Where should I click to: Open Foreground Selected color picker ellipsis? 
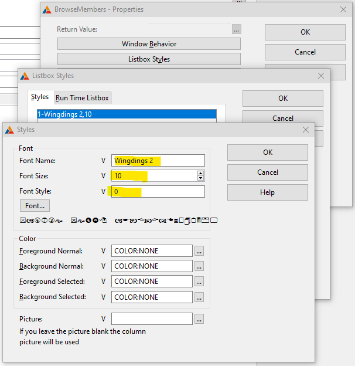click(199, 282)
